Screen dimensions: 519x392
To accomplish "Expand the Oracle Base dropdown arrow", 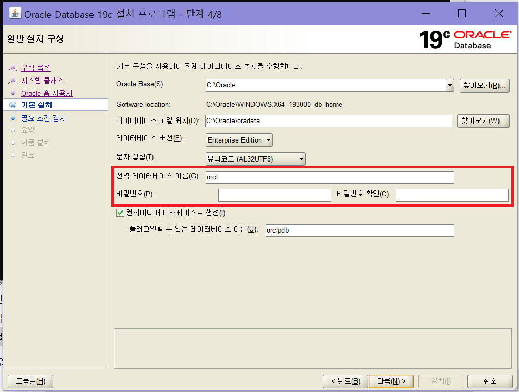I will click(450, 85).
